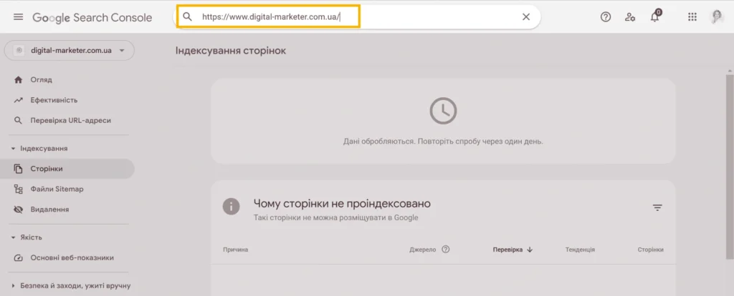734x296 pixels.
Task: Click the sitemap icon beside Файли Sitemap
Action: point(18,189)
